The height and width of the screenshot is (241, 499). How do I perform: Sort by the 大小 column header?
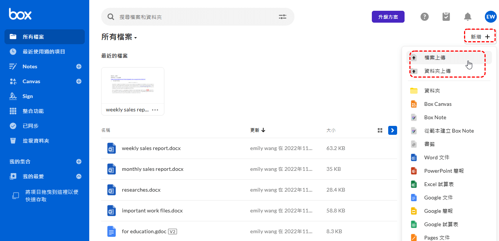click(x=331, y=130)
